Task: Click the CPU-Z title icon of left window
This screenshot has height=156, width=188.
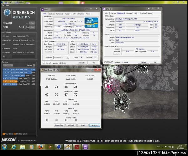Action: (42, 9)
